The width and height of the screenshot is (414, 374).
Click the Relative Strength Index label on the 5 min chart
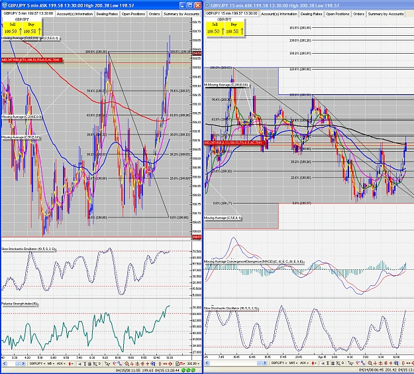click(19, 304)
